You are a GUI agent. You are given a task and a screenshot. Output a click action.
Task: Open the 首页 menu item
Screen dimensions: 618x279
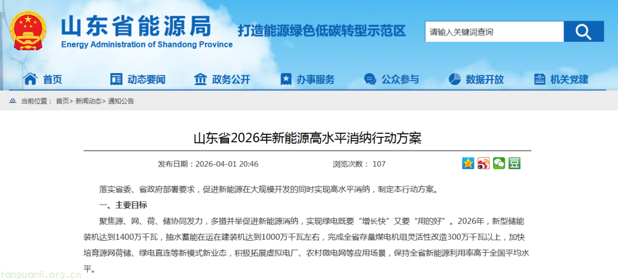click(53, 79)
